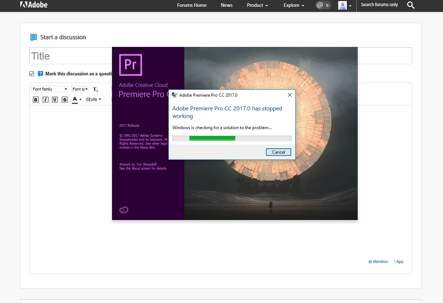Expand the Explore menu
443x303 pixels.
click(294, 5)
